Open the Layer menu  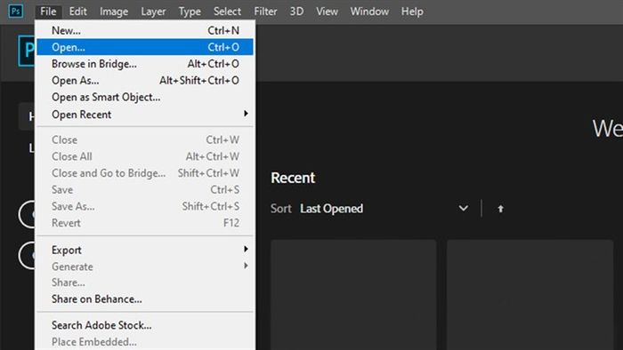coord(153,12)
